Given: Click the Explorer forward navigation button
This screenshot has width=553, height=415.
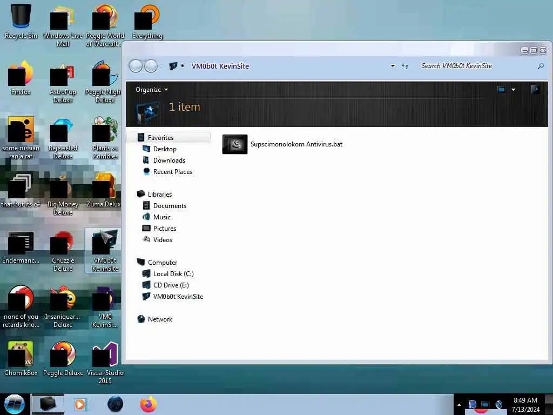Looking at the screenshot, I should [151, 66].
